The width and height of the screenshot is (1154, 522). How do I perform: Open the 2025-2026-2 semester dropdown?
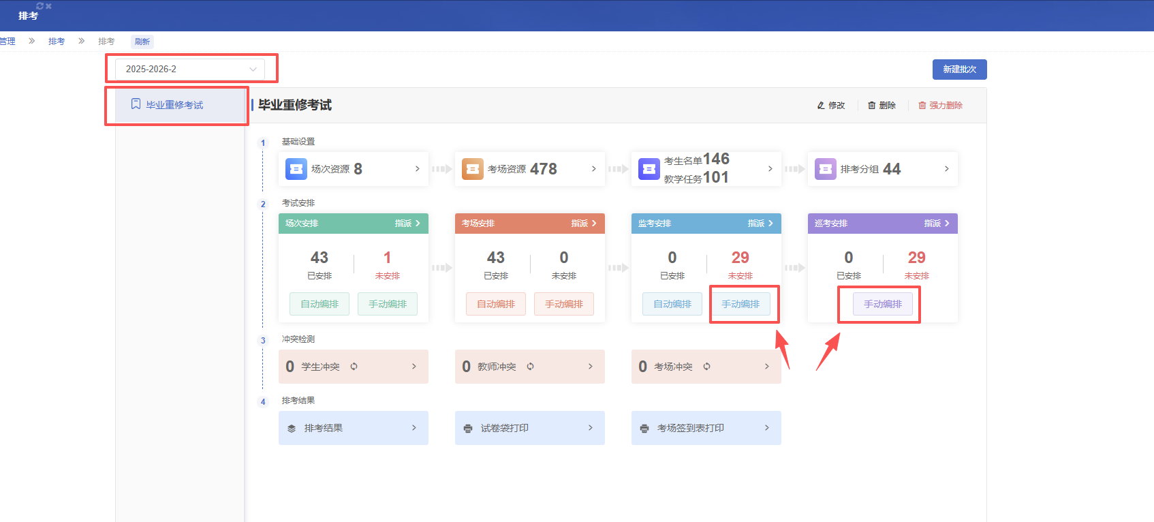coord(189,70)
